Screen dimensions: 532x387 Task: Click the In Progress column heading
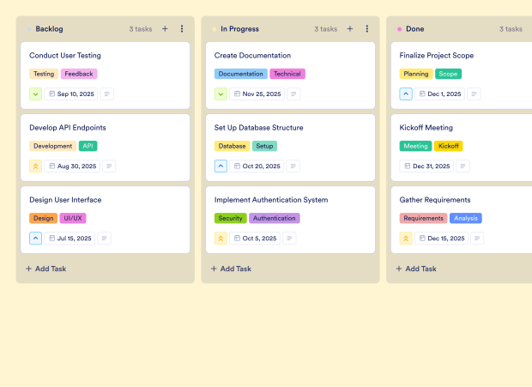point(240,29)
